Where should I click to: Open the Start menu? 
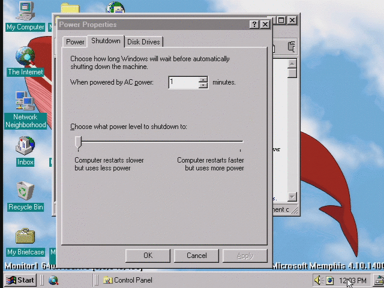(20, 280)
